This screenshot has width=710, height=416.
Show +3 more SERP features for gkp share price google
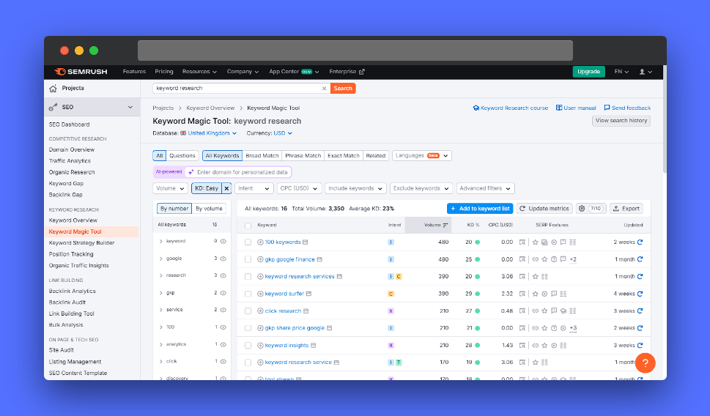pos(573,328)
